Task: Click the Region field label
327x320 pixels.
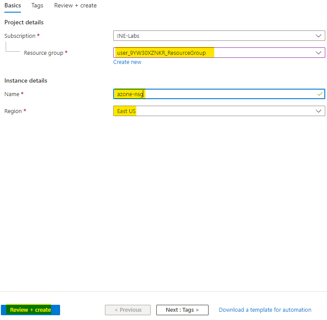Action: click(13, 111)
